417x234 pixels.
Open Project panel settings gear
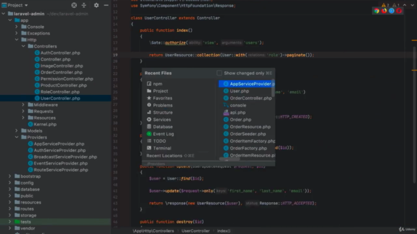[96, 5]
